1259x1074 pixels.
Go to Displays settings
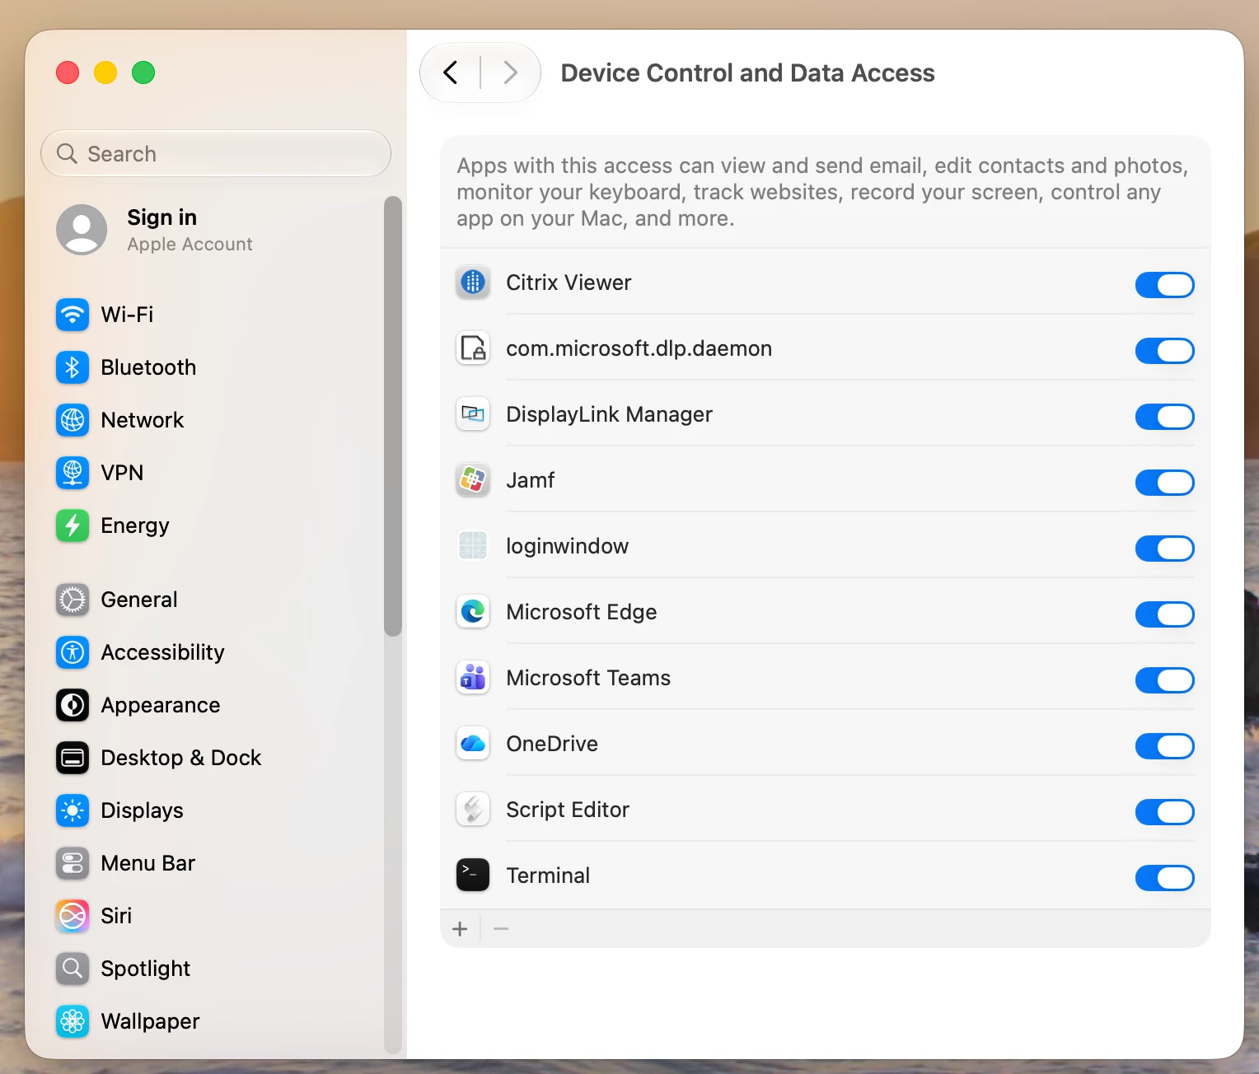pos(215,810)
